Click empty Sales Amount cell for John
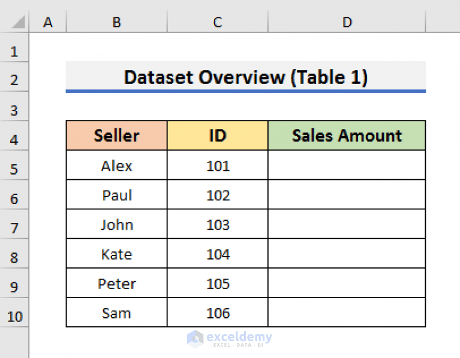The width and height of the screenshot is (460, 358). coord(347,224)
